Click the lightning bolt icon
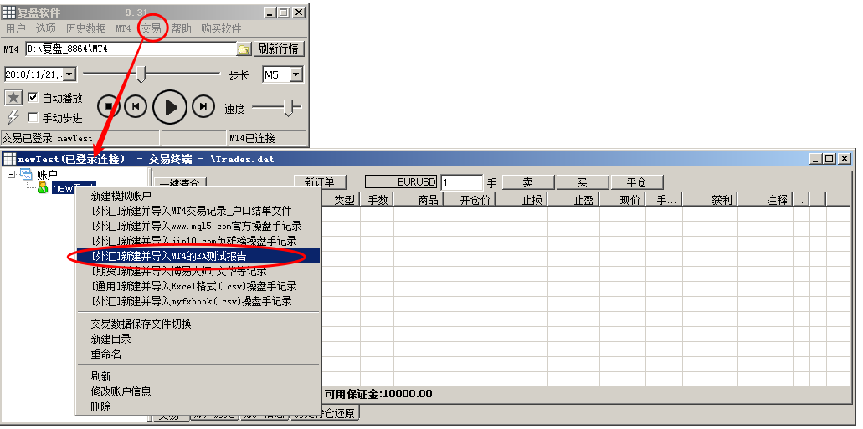 point(13,118)
